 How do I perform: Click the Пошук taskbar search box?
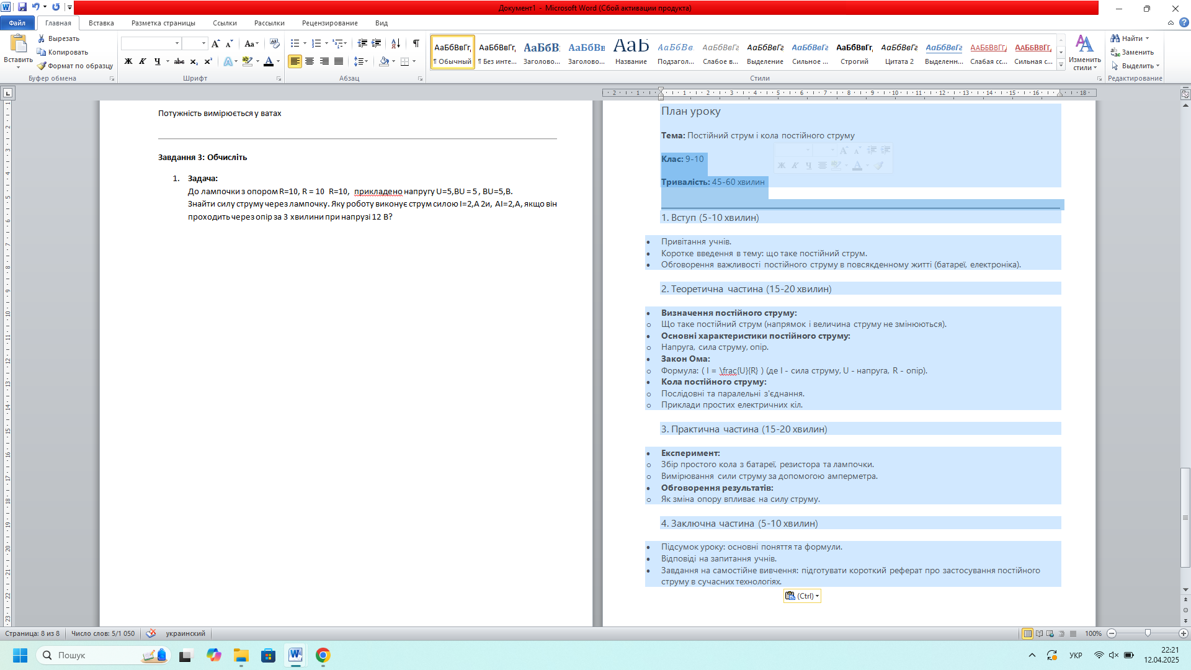tap(102, 655)
